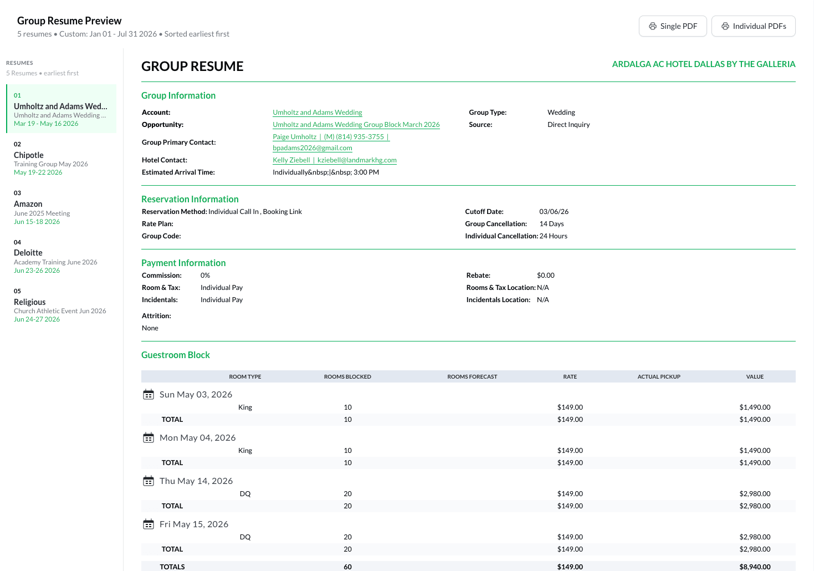Click the calendar icon beside Thu May 14, 2026
This screenshot has height=571, width=814.
(149, 481)
